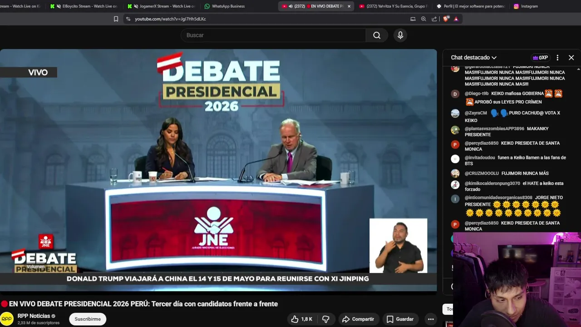This screenshot has width=581, height=327.
Task: Click the sign language interpreter inset
Action: coord(398,246)
